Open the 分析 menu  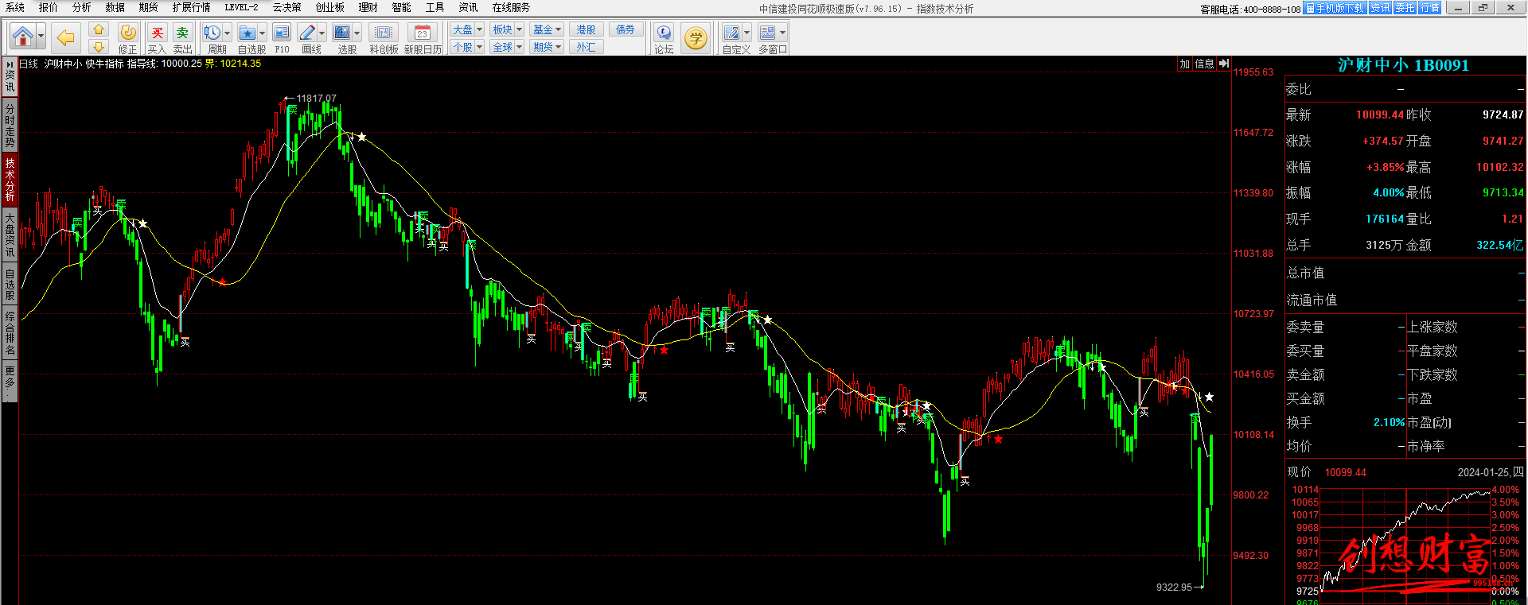point(82,7)
